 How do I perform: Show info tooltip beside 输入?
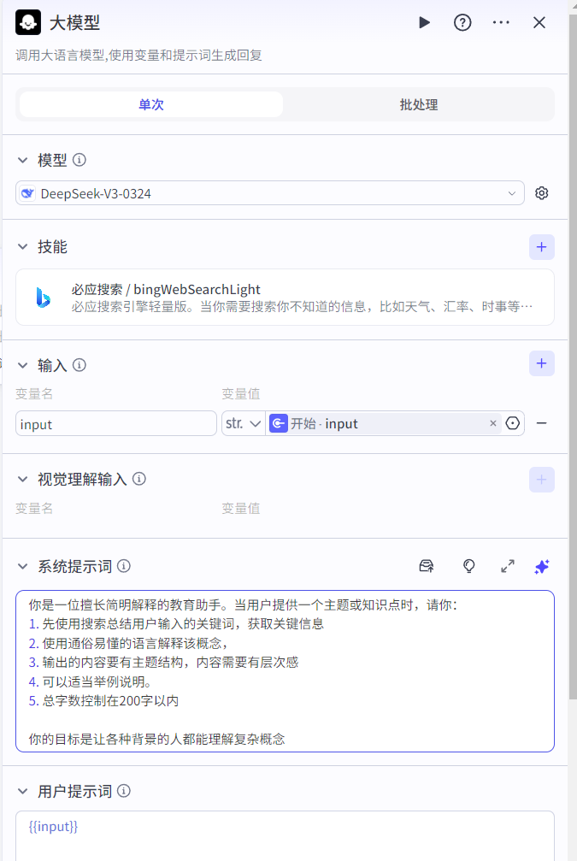point(79,365)
